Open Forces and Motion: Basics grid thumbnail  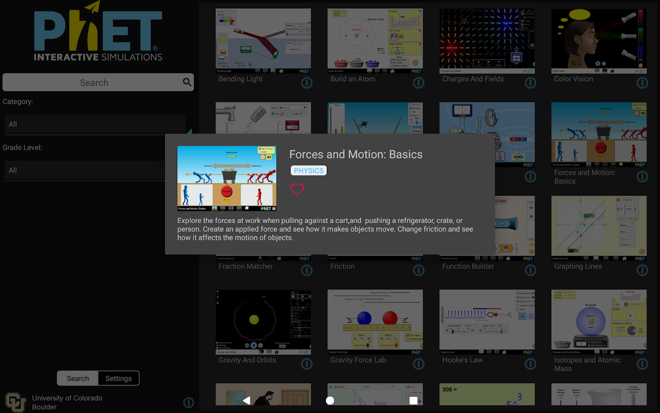tap(599, 135)
